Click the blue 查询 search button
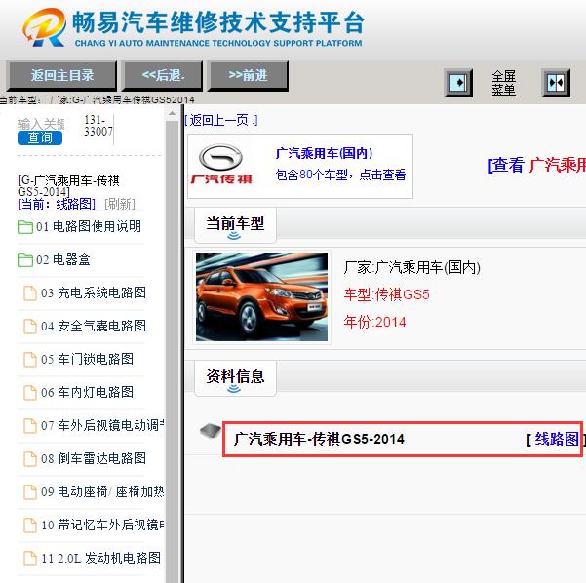Screen dimensions: 586x583 pyautogui.click(x=40, y=137)
